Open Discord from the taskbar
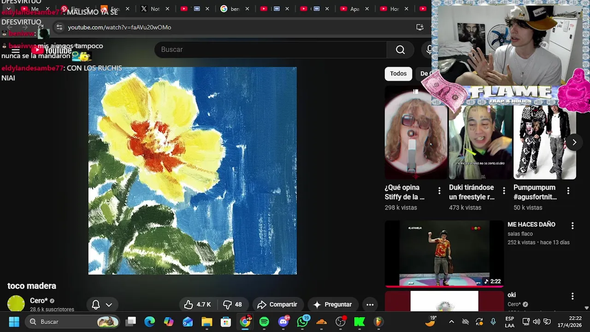The width and height of the screenshot is (590, 332). pos(283,321)
